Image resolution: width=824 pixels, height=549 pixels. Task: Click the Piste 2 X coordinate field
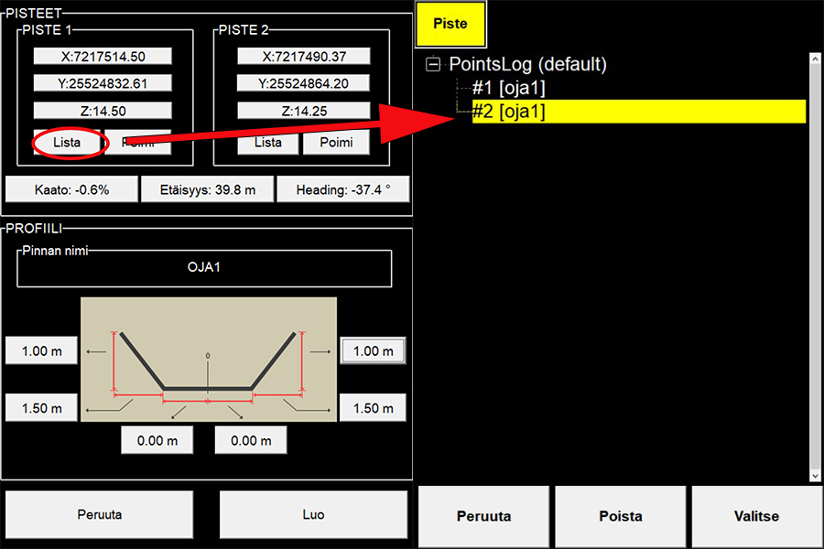303,56
